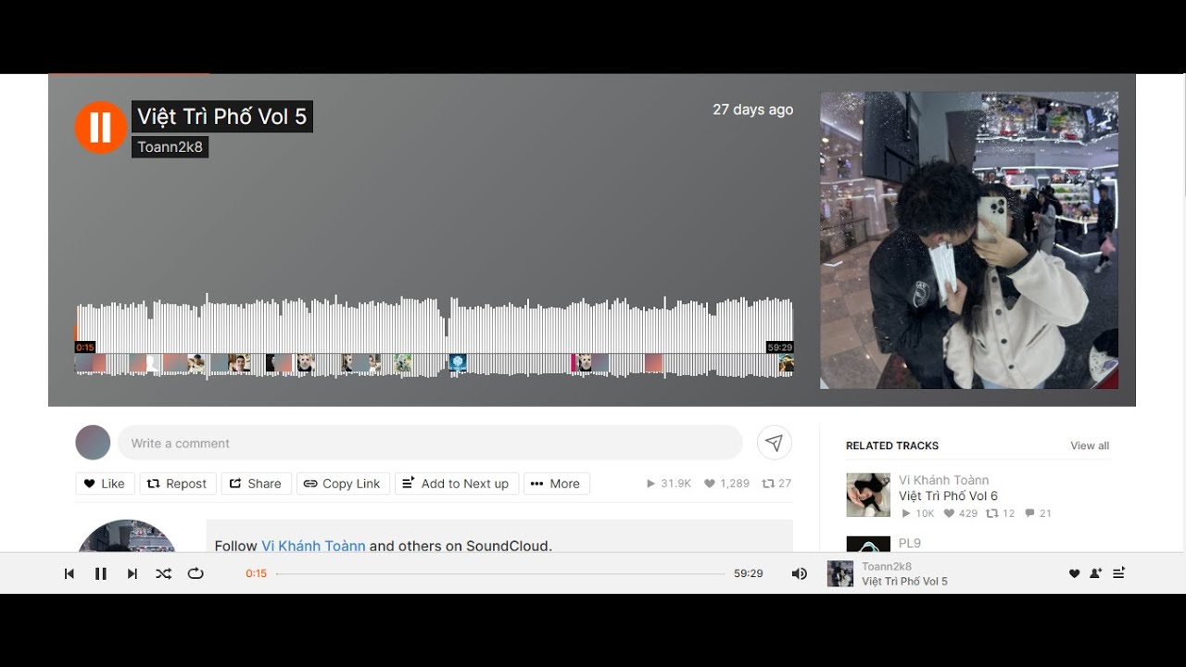Skip to previous track in player bar
The height and width of the screenshot is (667, 1186).
tap(69, 574)
